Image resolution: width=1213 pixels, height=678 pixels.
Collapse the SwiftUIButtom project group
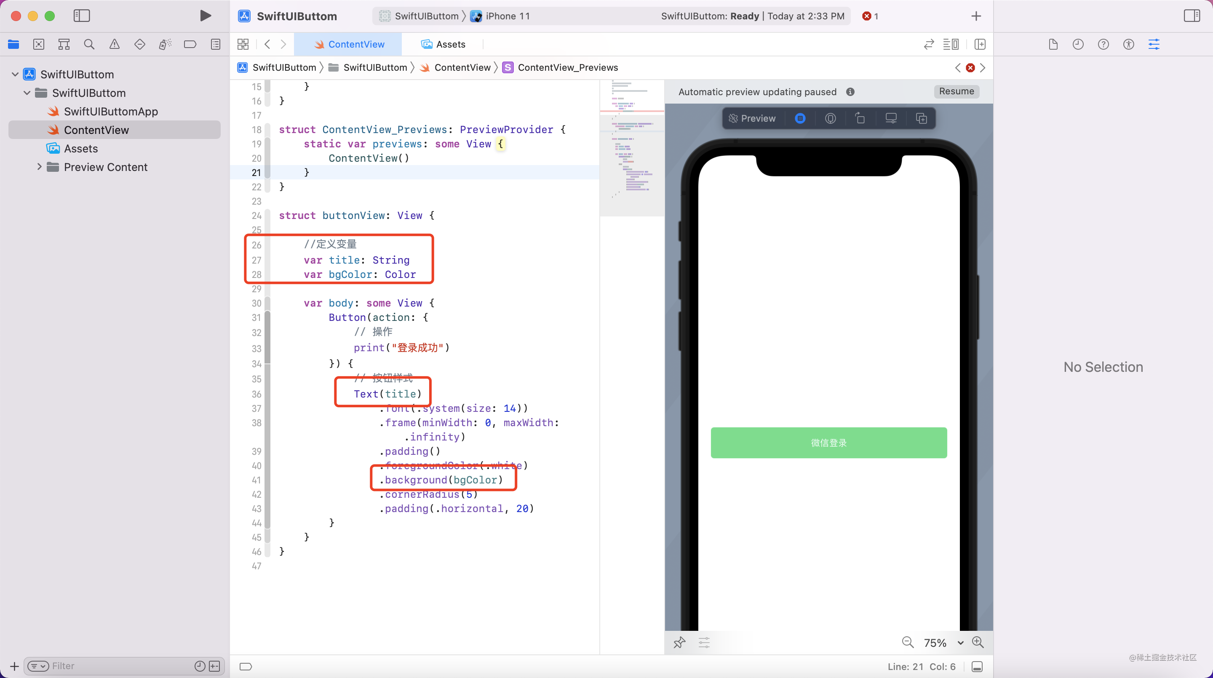pyautogui.click(x=16, y=74)
